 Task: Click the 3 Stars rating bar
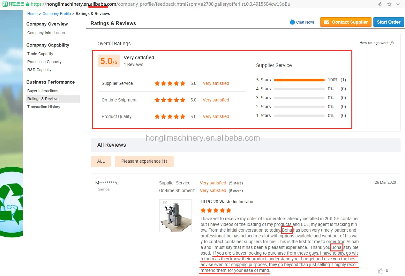[x=299, y=98]
